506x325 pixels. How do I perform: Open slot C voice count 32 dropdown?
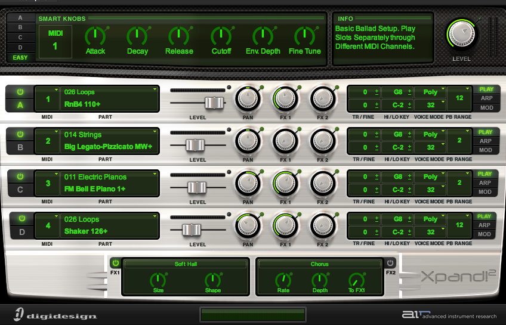[x=430, y=190]
